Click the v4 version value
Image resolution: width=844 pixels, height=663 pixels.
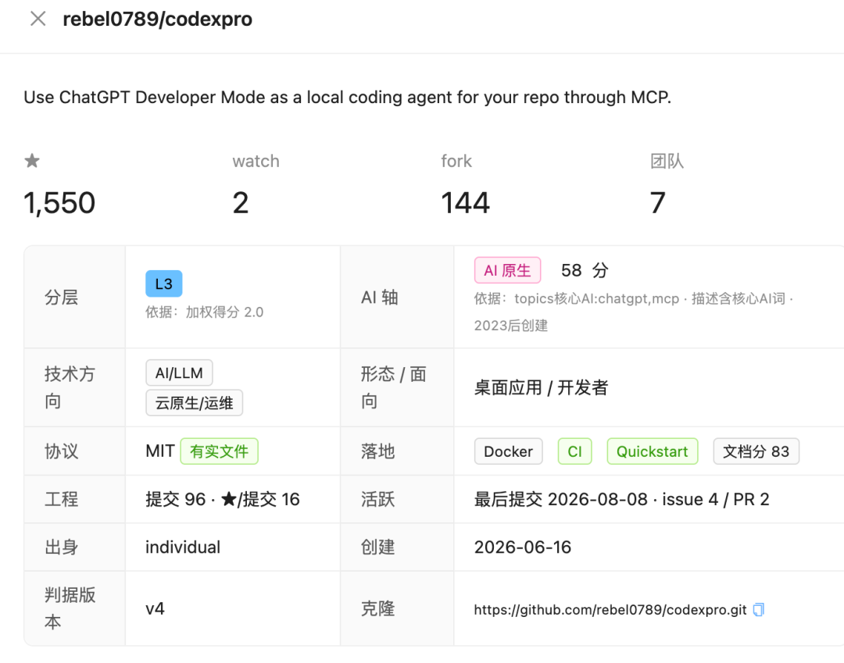pyautogui.click(x=155, y=608)
